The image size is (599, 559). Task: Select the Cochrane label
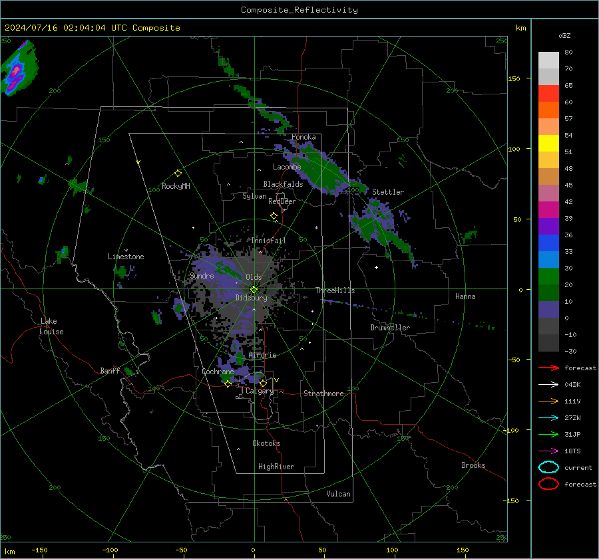pyautogui.click(x=218, y=372)
